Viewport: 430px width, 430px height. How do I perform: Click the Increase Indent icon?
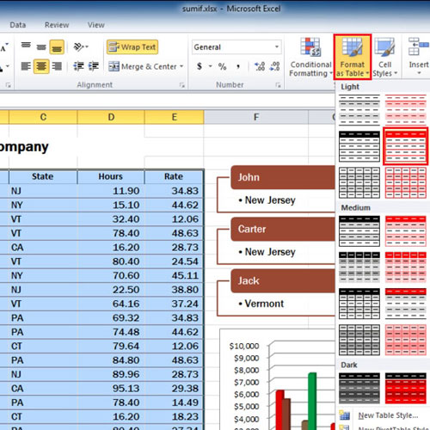pos(94,66)
